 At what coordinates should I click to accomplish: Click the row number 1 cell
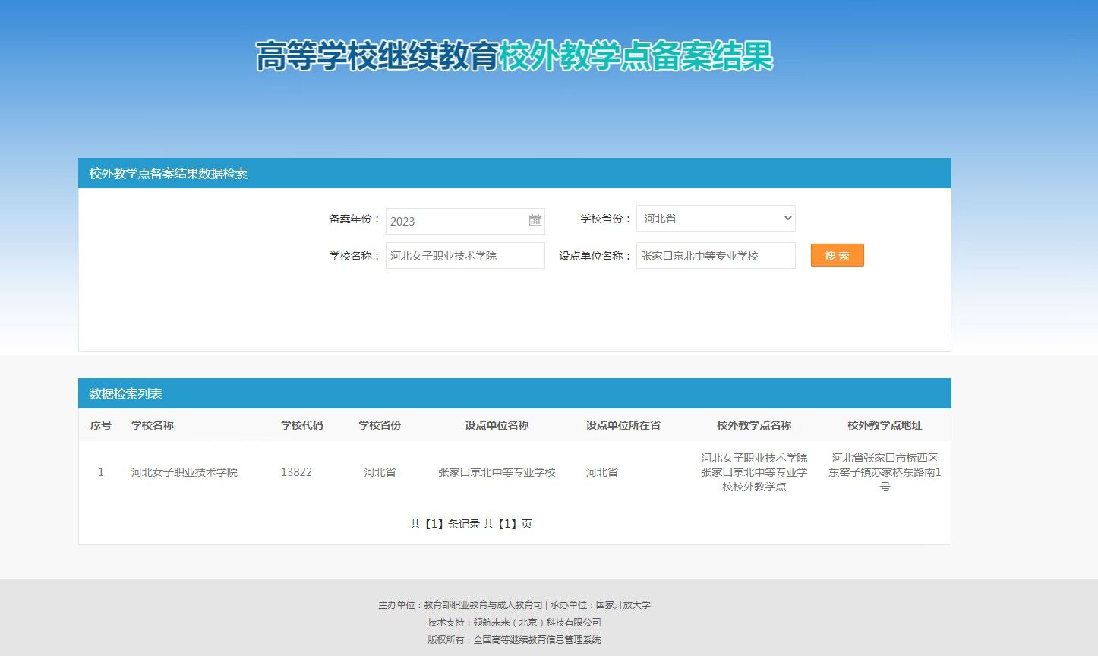point(100,472)
